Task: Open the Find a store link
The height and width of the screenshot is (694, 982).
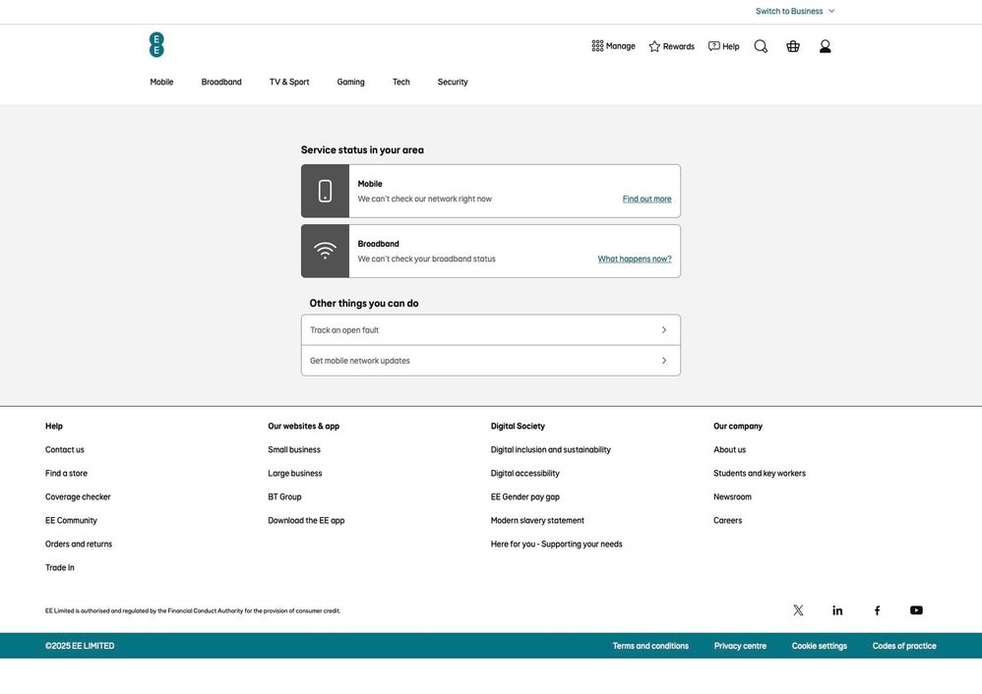Action: [66, 474]
